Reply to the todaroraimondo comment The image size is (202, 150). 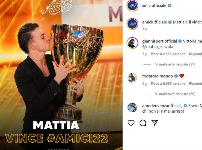195,83
